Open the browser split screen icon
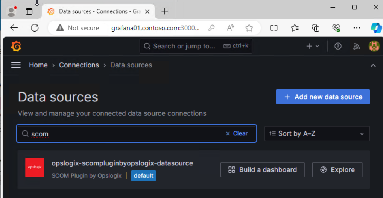 pos(274,28)
